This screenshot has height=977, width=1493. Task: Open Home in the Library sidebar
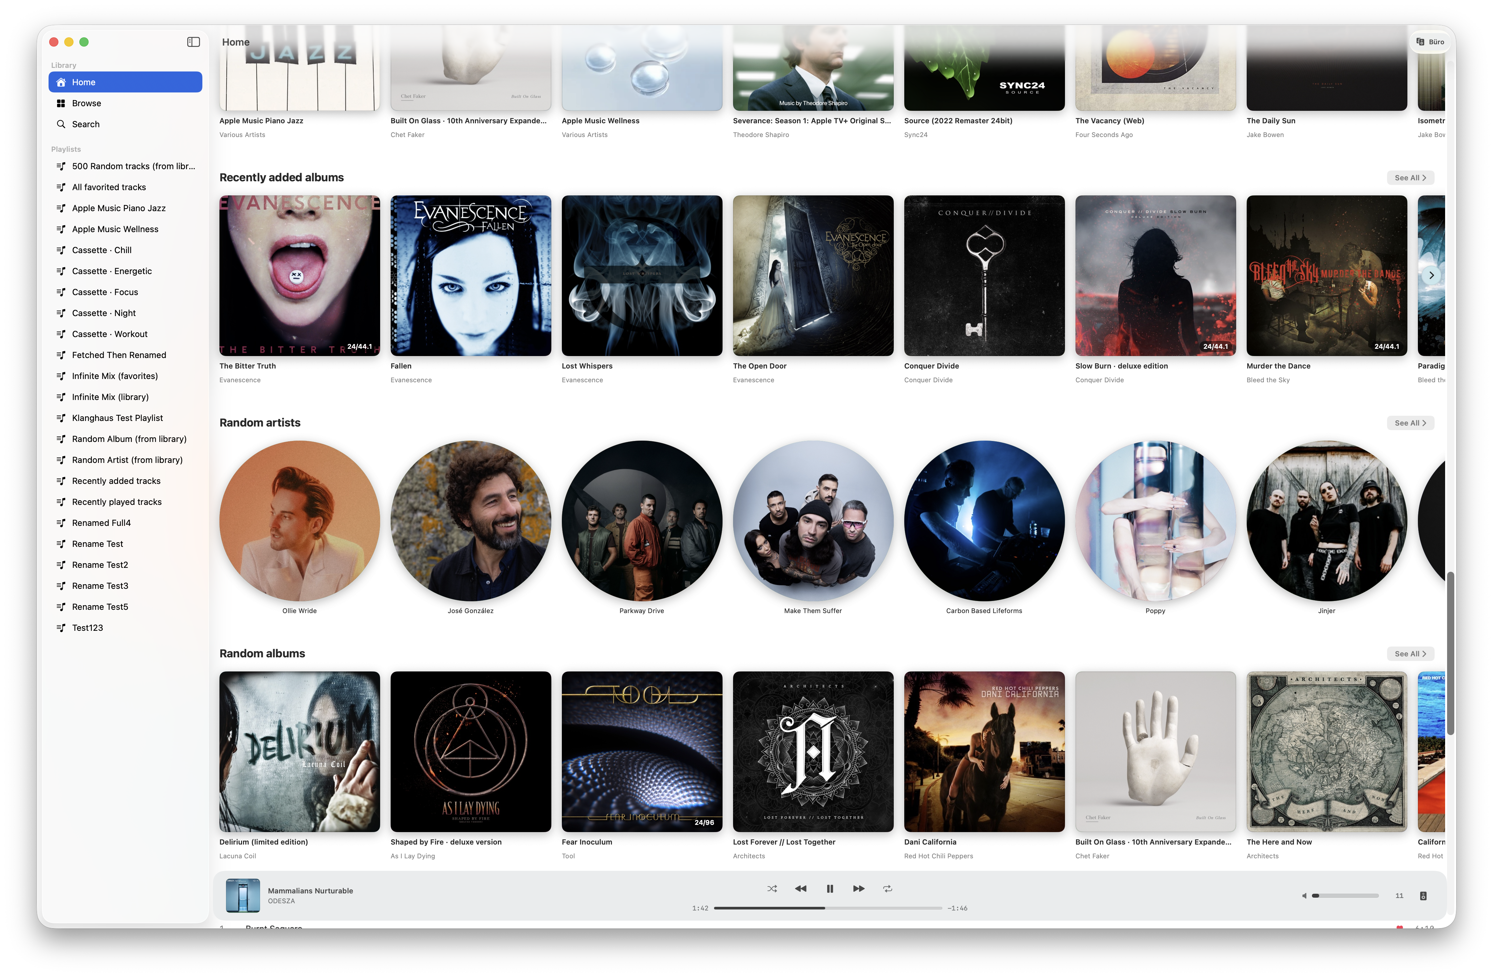(x=126, y=82)
